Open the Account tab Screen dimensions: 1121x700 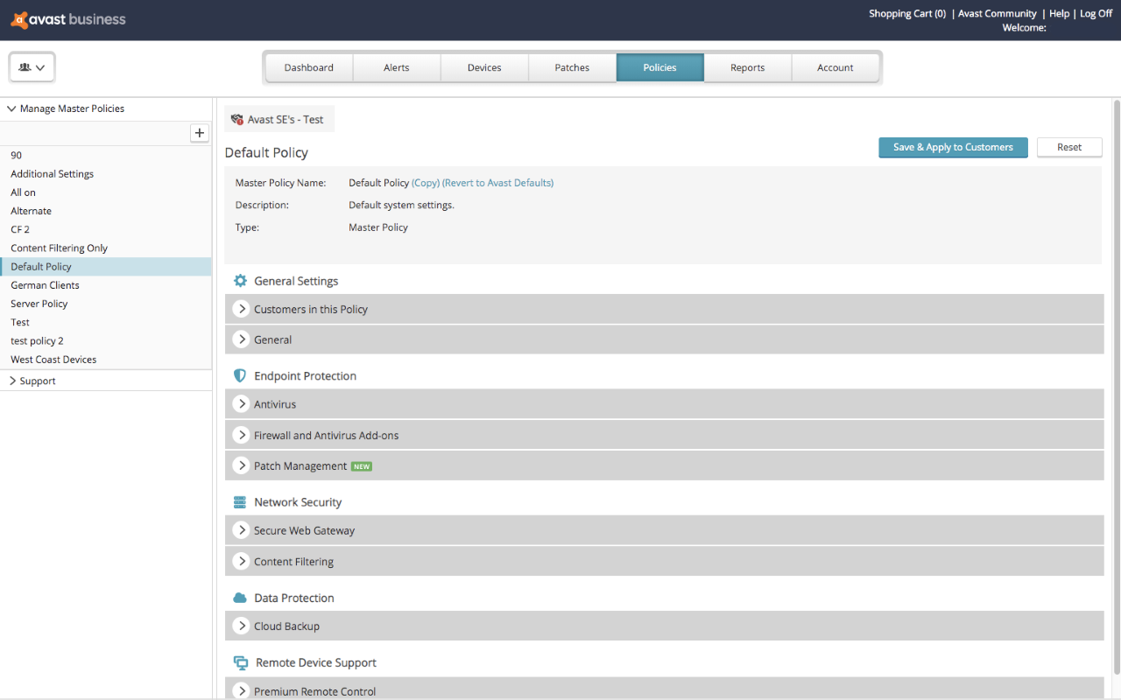[835, 67]
